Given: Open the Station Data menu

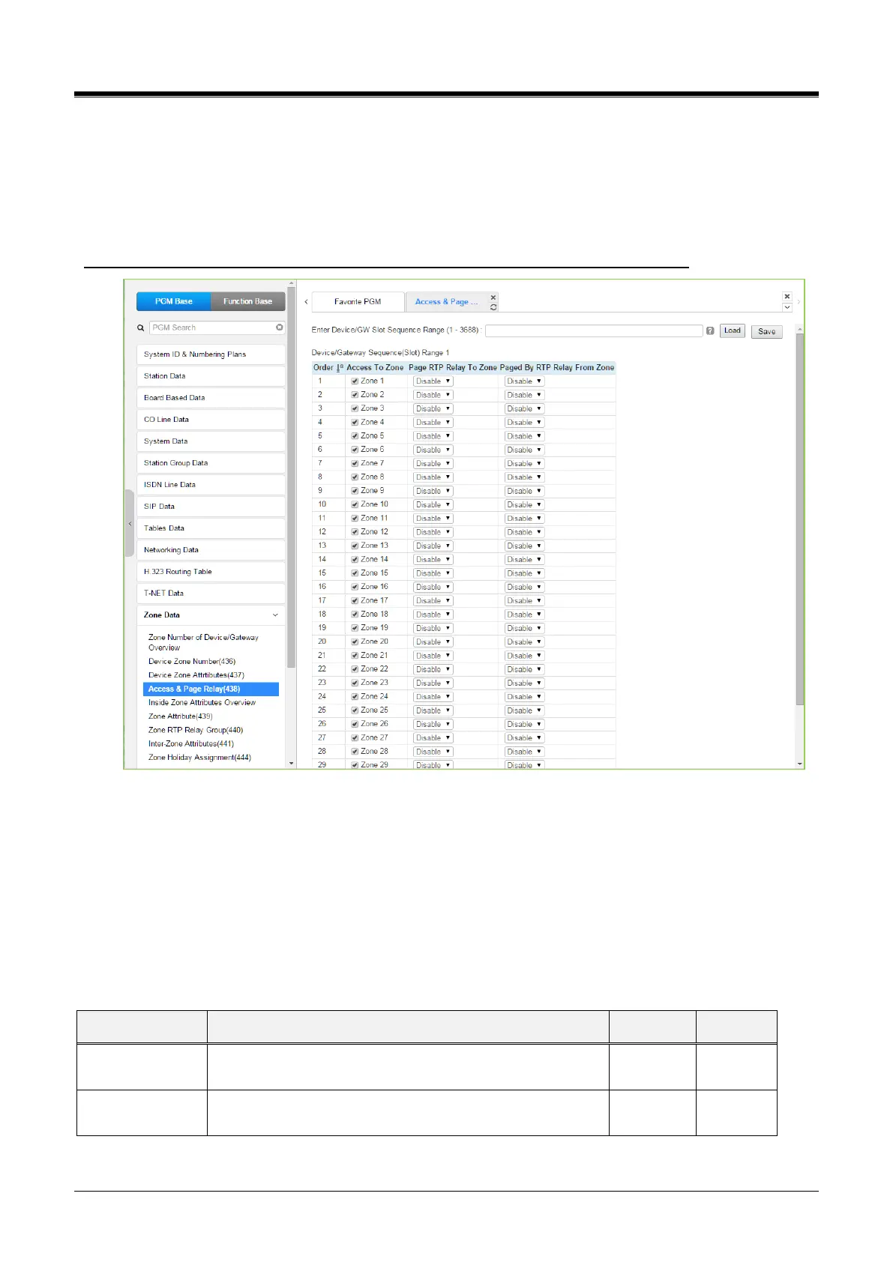Looking at the screenshot, I should click(x=211, y=376).
